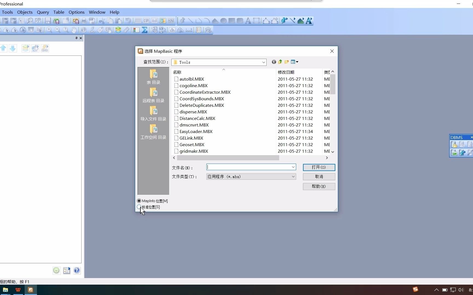473x295 pixels.
Task: Click the Create New Folder icon
Action: pyautogui.click(x=287, y=62)
